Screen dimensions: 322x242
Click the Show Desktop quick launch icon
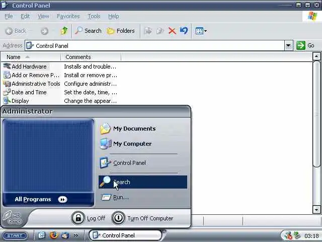[x=42, y=235]
